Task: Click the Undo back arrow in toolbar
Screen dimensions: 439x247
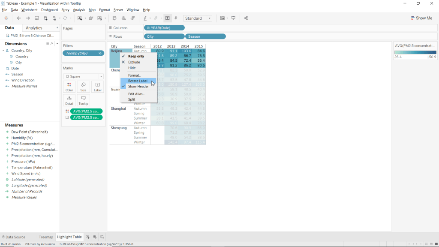Action: coord(19,18)
